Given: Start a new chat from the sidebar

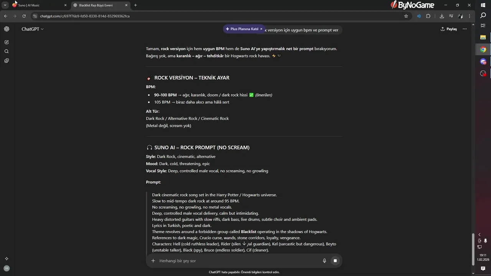Looking at the screenshot, I should point(7,42).
